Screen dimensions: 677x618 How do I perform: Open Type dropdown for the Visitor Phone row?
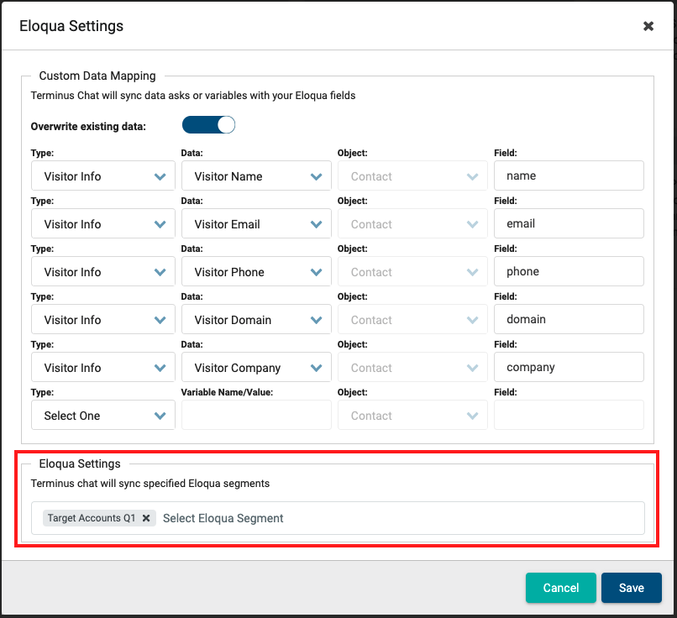[x=103, y=271]
